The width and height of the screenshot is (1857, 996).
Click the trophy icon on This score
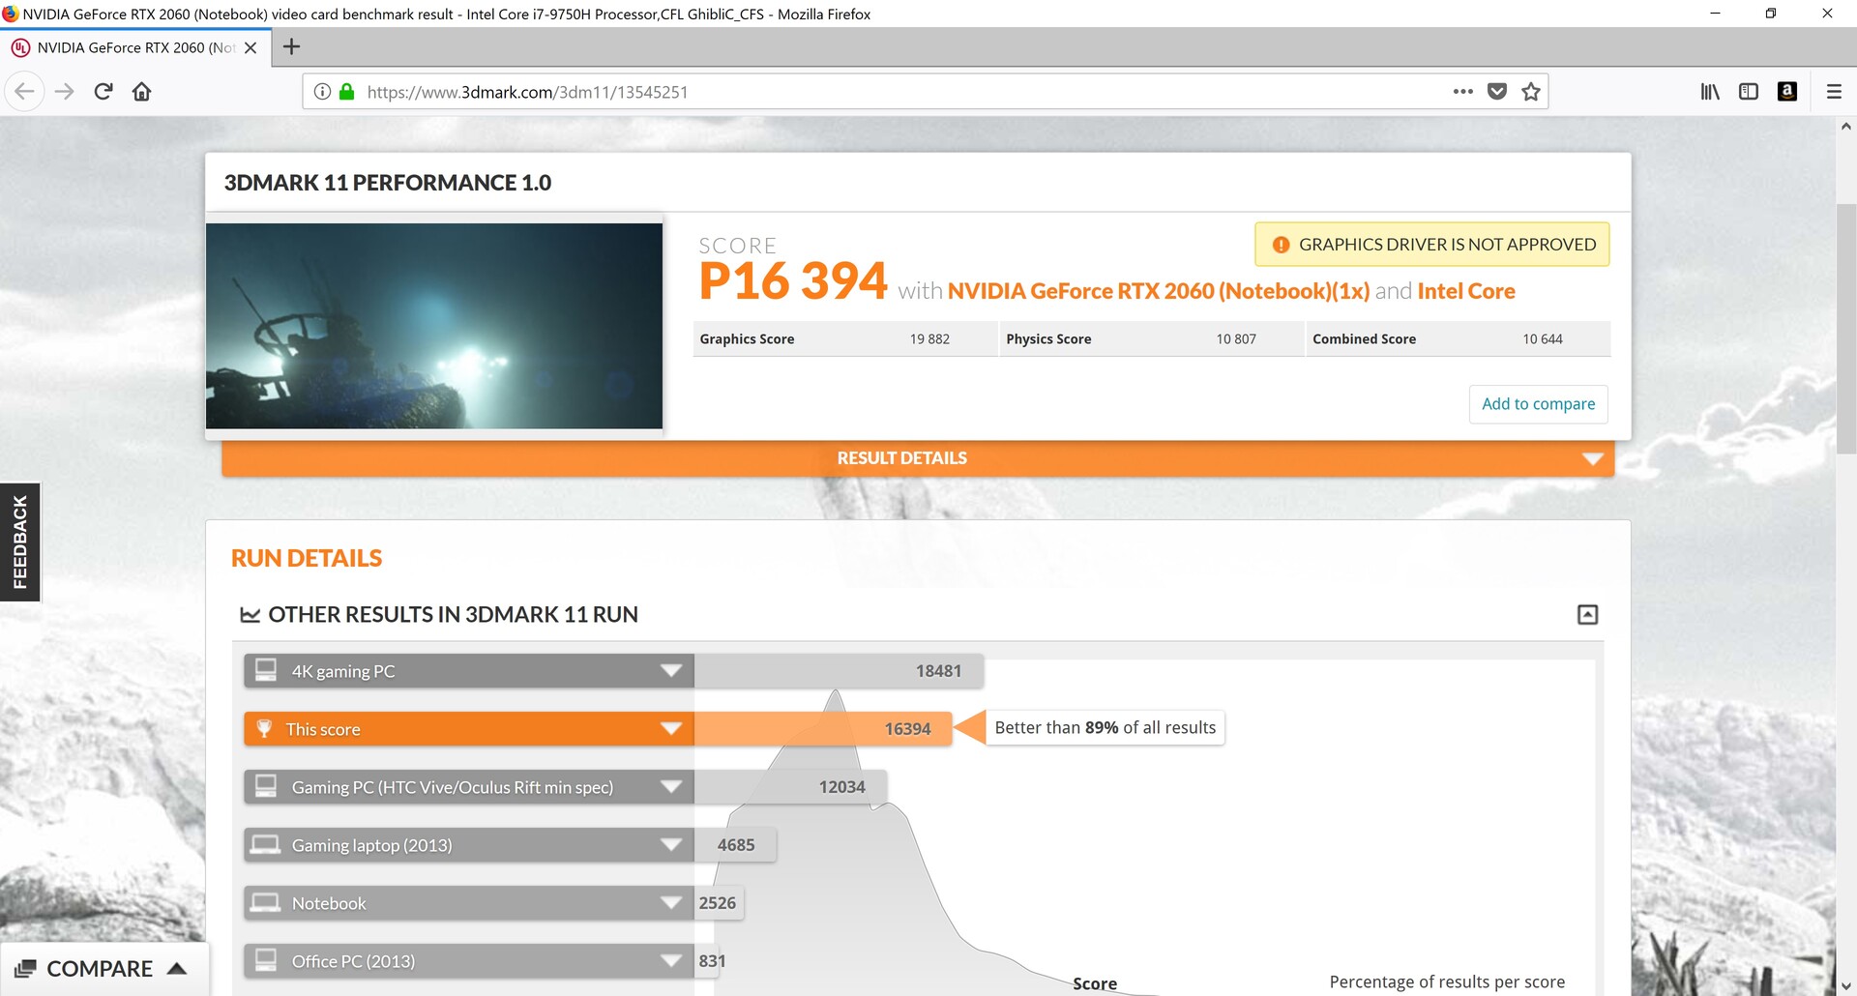pyautogui.click(x=264, y=728)
